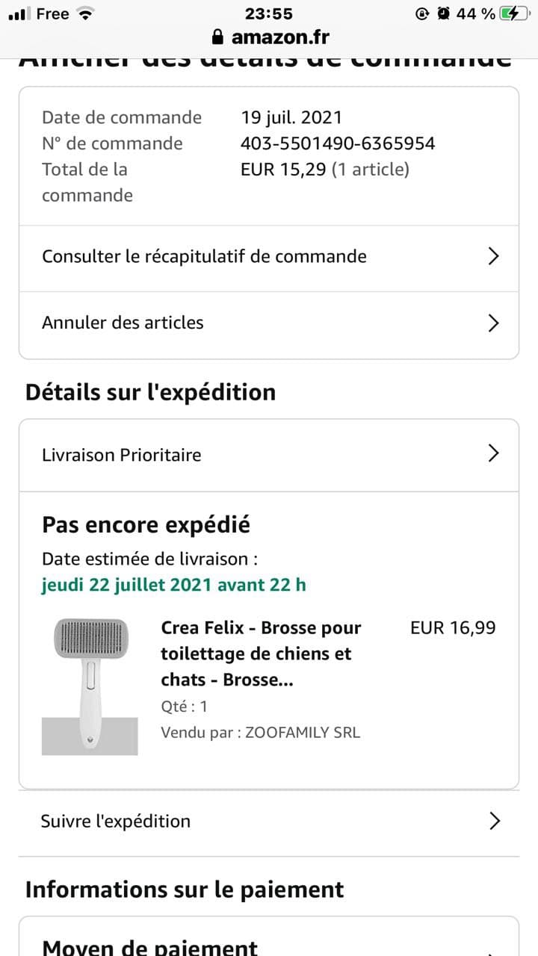Viewport: 538px width, 956px height.
Task: Tap chevron next to Consulter le récapitulatif
Action: point(493,256)
